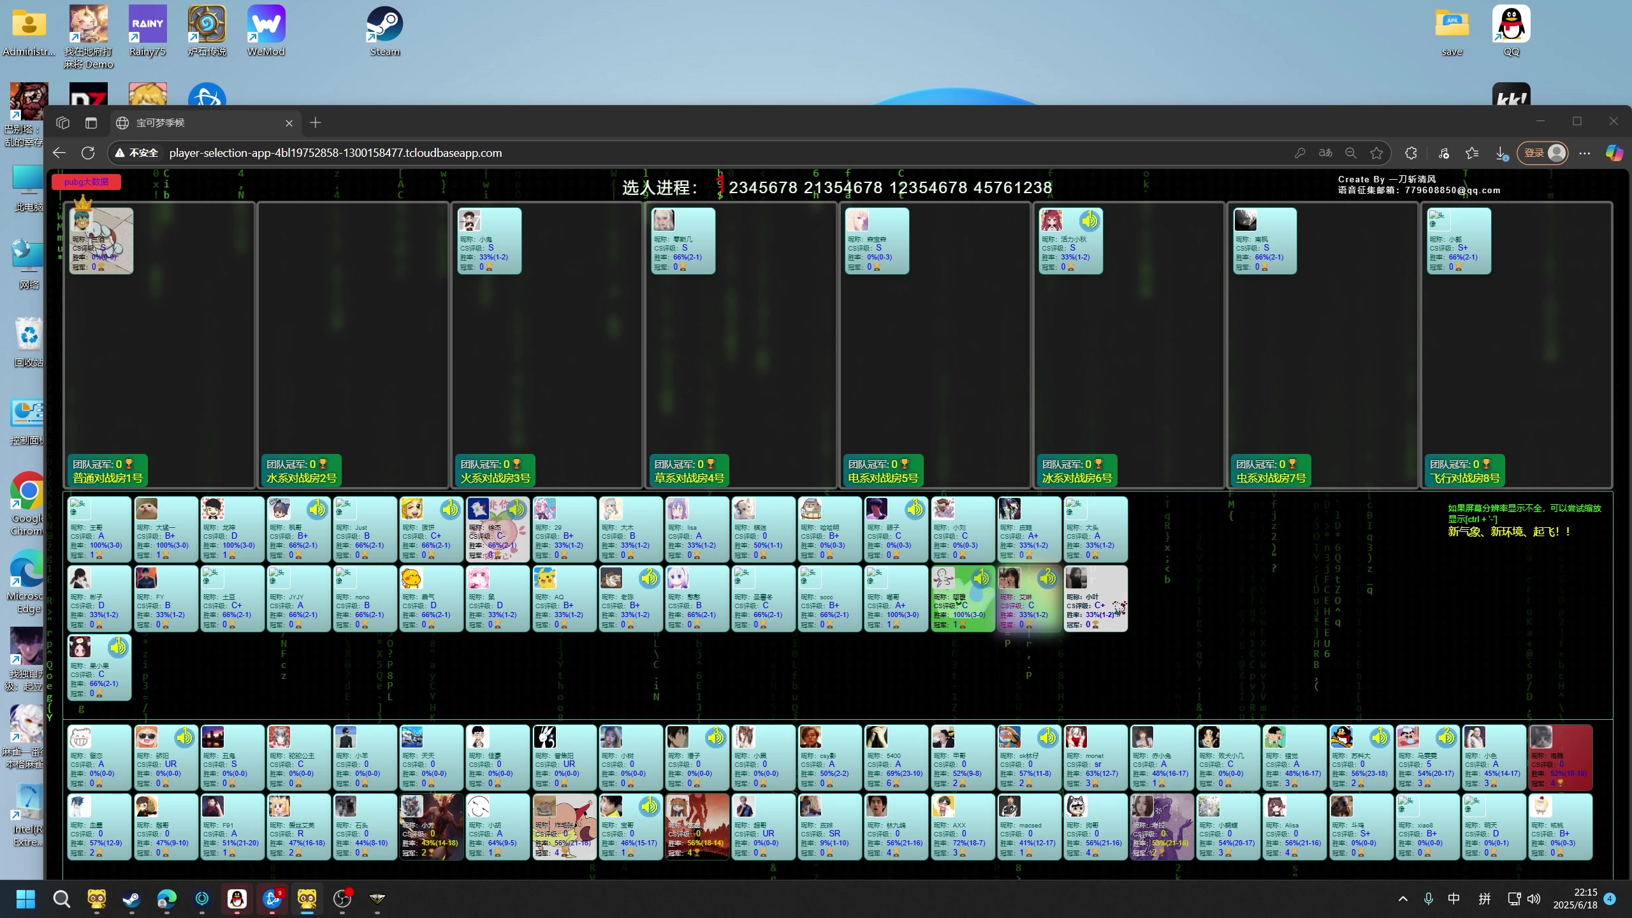The width and height of the screenshot is (1632, 918).
Task: Open browser settings ellipsis menu
Action: click(1584, 153)
